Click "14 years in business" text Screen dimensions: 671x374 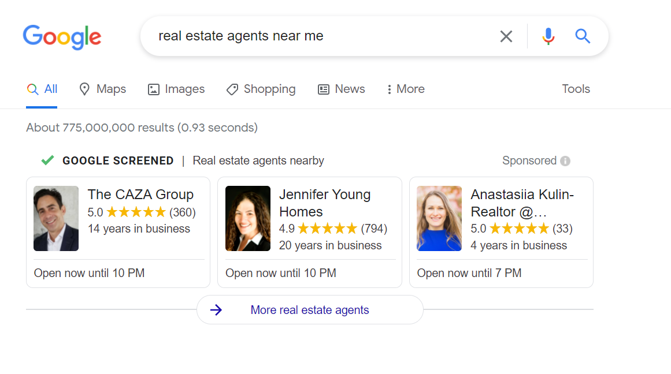(x=139, y=229)
